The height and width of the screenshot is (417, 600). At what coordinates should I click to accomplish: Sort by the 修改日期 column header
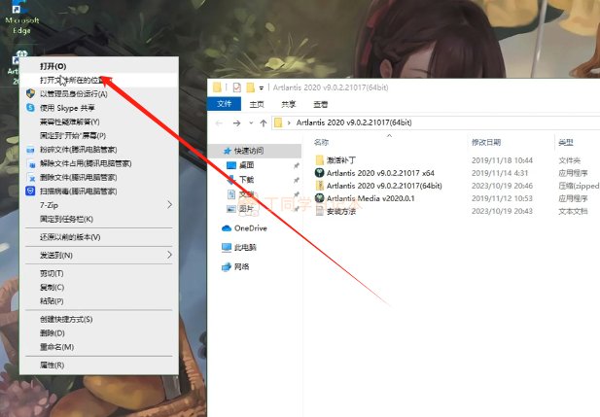coord(486,142)
